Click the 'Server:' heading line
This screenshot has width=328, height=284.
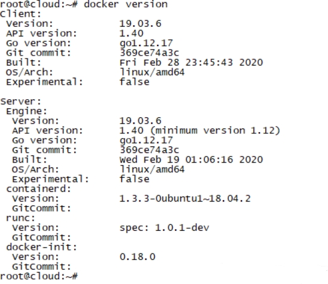pyautogui.click(x=21, y=102)
